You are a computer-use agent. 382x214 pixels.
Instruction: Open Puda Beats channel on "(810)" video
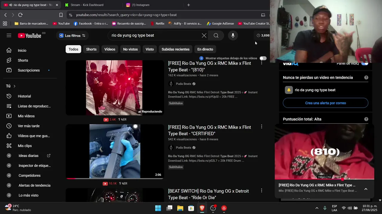(x=184, y=84)
